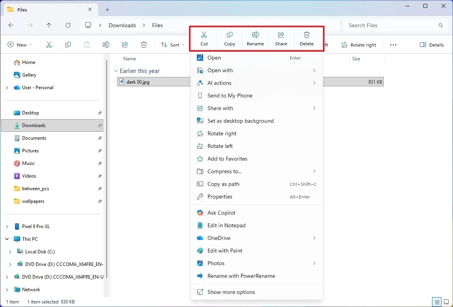Click the Share icon on the toolbar

point(281,38)
